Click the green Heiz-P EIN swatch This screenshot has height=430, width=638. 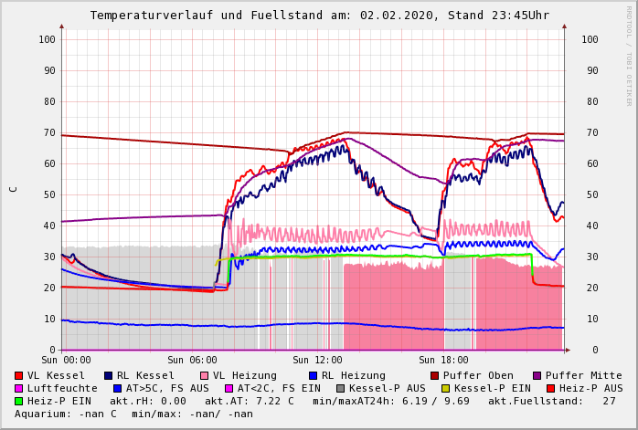[19, 401]
